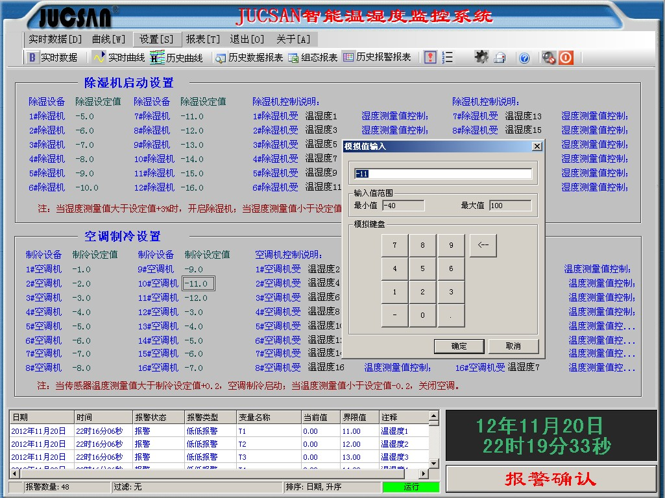Image resolution: width=665 pixels, height=498 pixels.
Task: Click the green 运行 status indicator
Action: [x=411, y=487]
